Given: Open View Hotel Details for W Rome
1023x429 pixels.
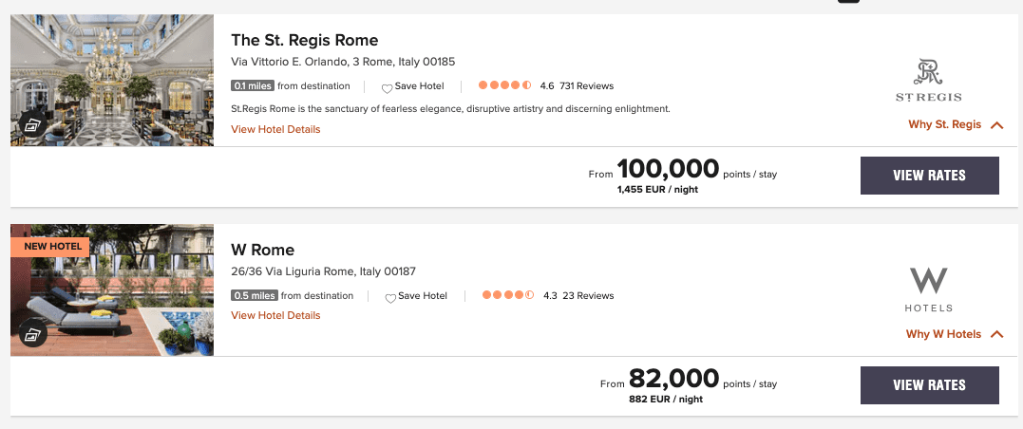Looking at the screenshot, I should click(x=275, y=315).
